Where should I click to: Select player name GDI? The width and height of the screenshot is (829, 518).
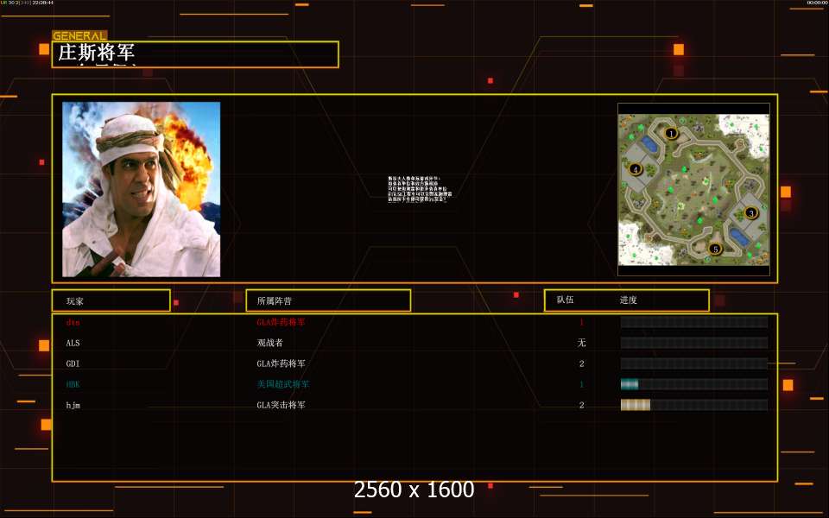(73, 363)
